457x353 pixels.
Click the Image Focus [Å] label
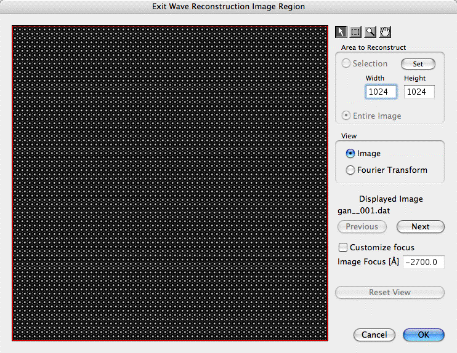tap(368, 261)
